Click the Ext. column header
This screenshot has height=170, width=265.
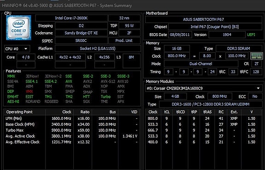234,112
